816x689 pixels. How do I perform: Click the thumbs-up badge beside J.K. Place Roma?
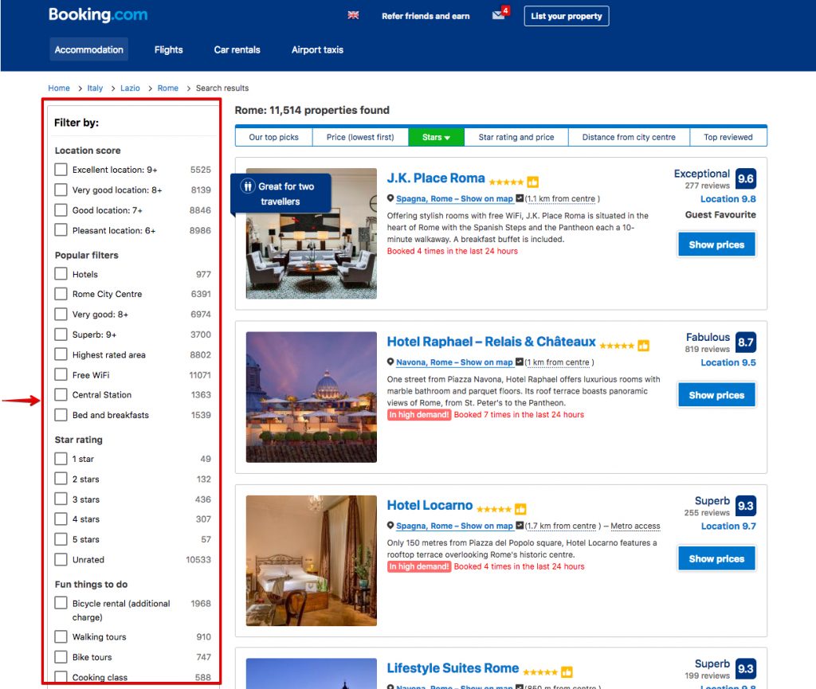(x=532, y=182)
